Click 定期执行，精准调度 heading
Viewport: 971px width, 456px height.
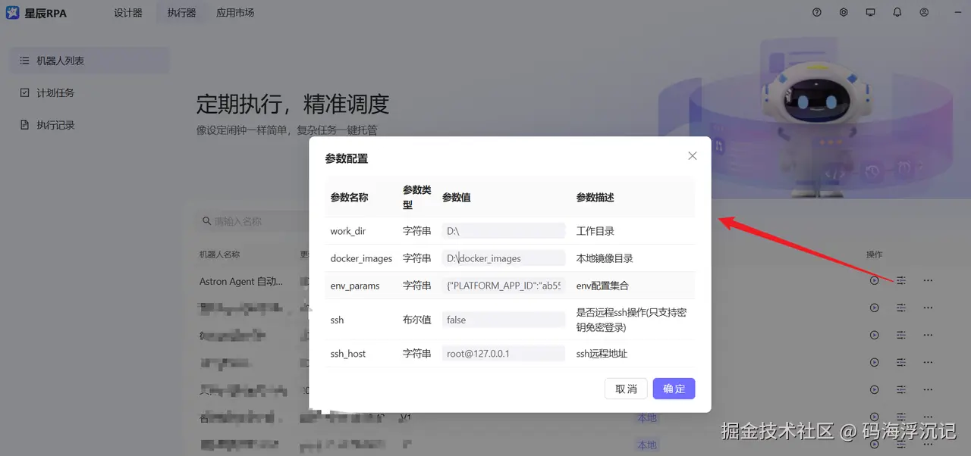[293, 104]
